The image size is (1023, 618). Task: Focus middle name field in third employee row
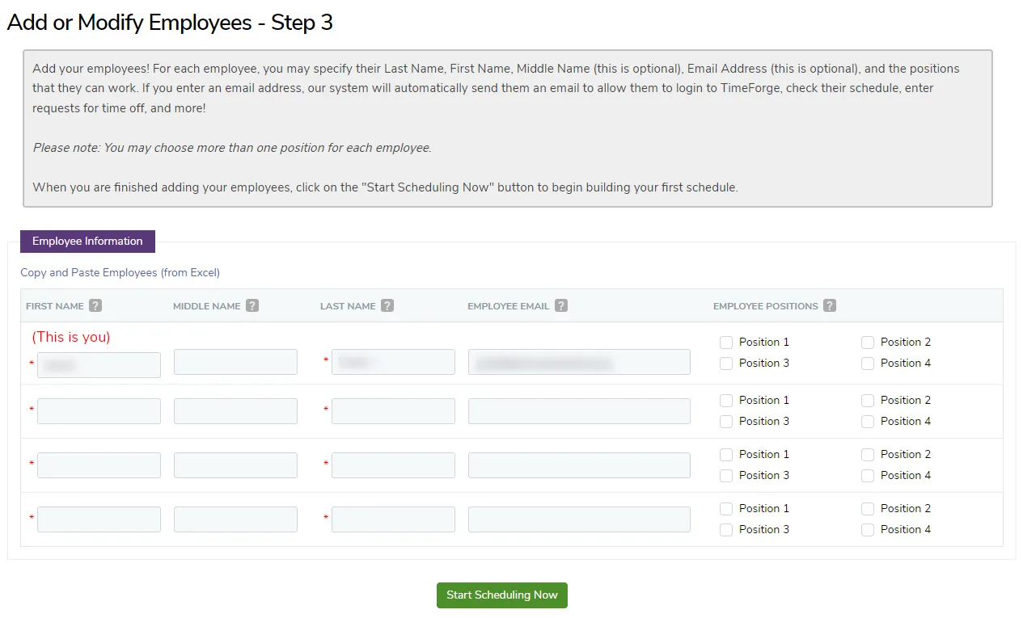[x=235, y=465]
